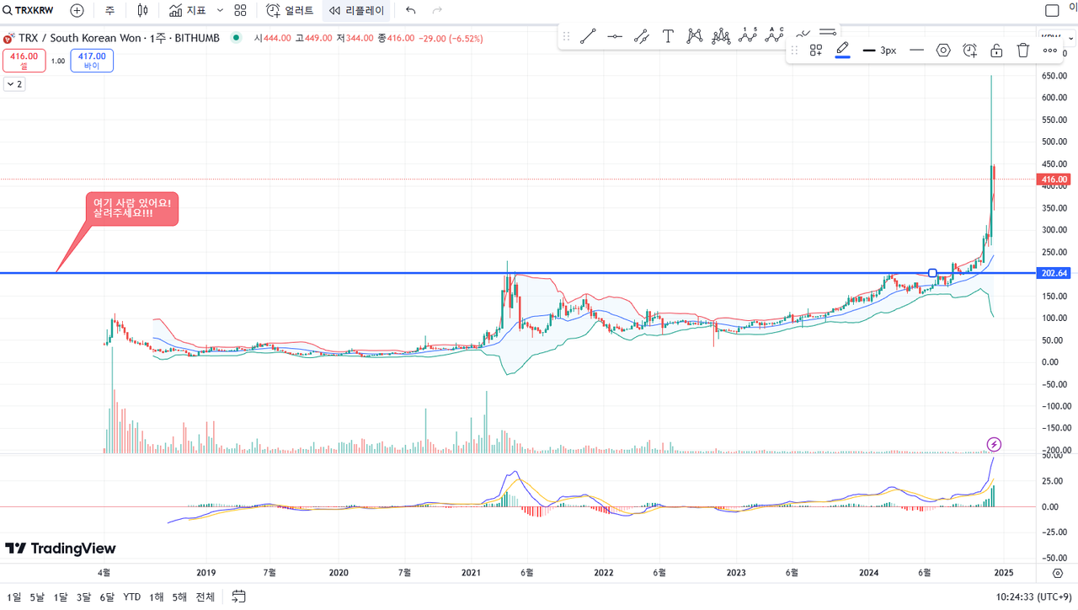Select the head and shoulders pattern tool

point(721,36)
